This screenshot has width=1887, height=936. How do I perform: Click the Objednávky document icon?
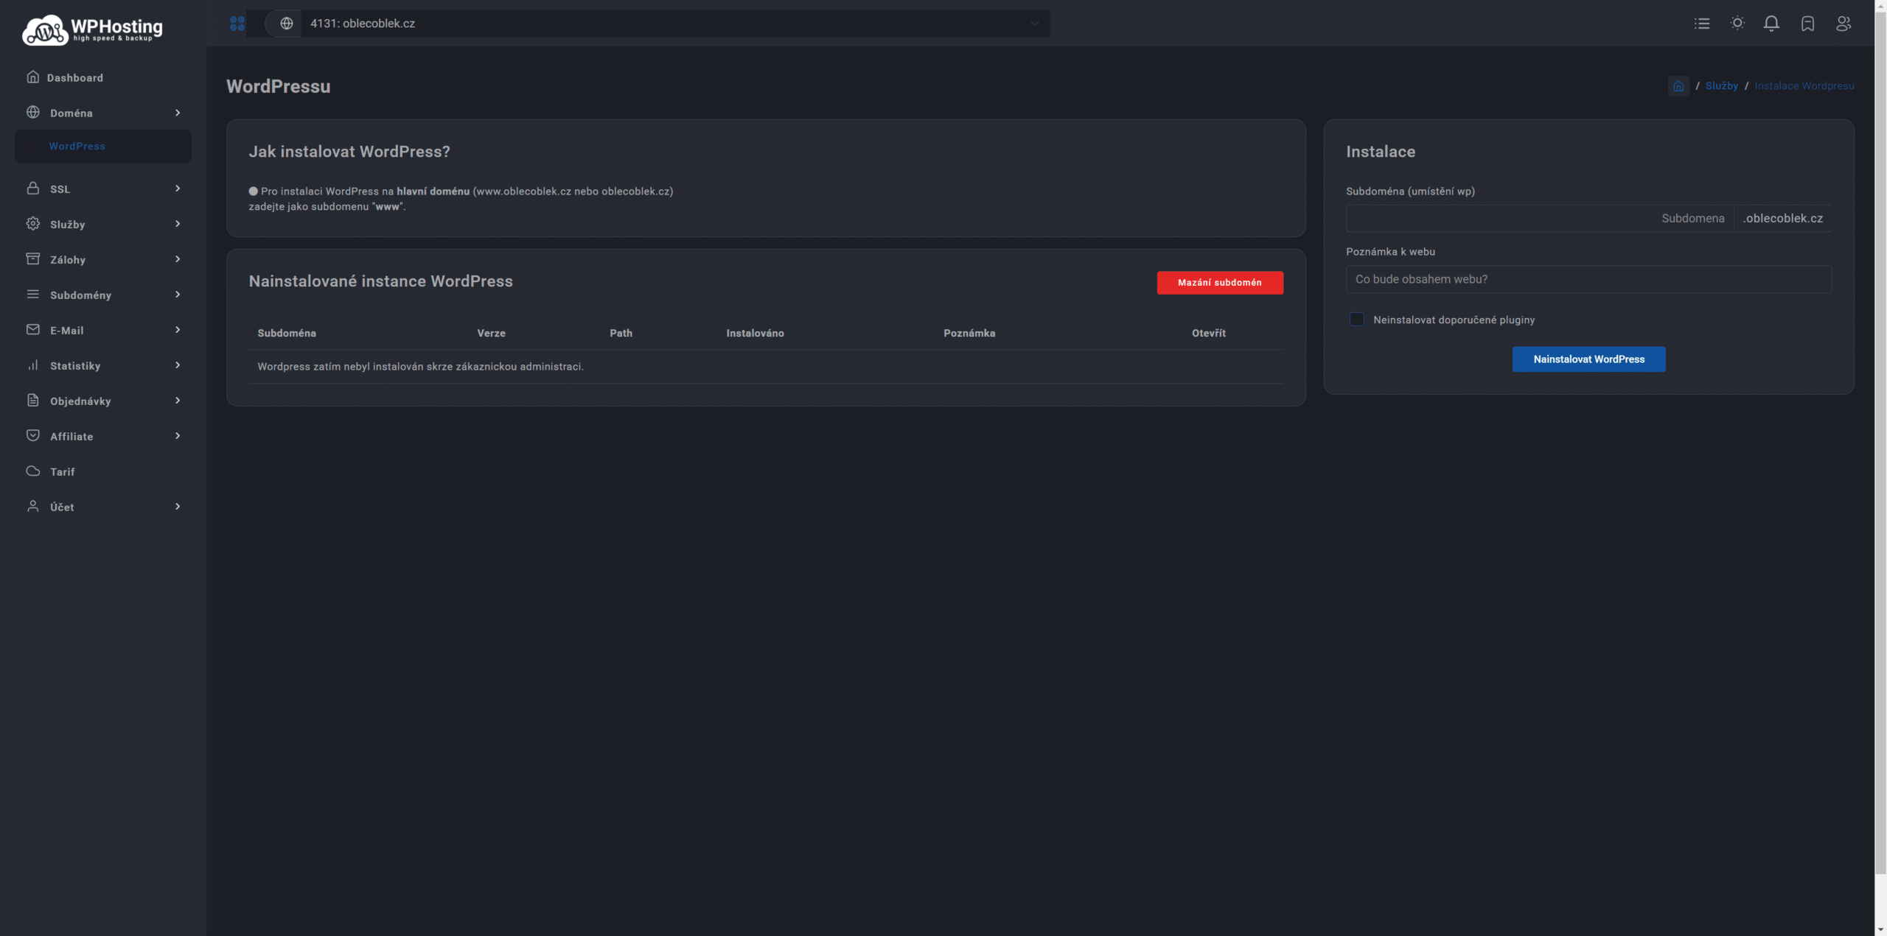pos(33,400)
